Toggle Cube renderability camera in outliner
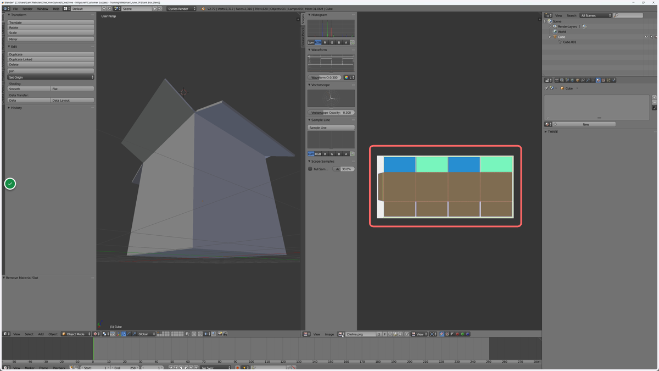The image size is (659, 371). pos(656,37)
